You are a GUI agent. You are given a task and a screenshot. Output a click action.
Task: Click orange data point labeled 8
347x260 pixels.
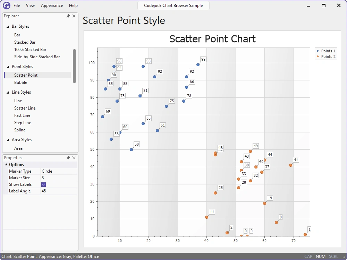tap(276, 223)
